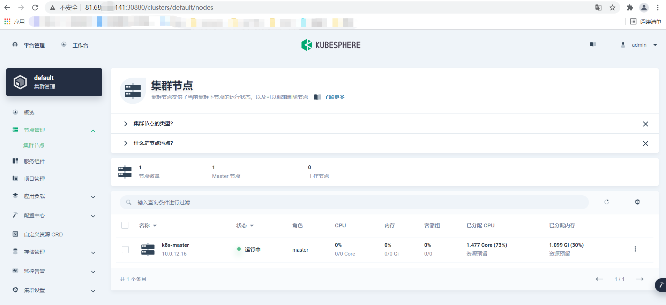Select 集群节点 in sidebar submenu
The width and height of the screenshot is (666, 305).
[x=34, y=146]
